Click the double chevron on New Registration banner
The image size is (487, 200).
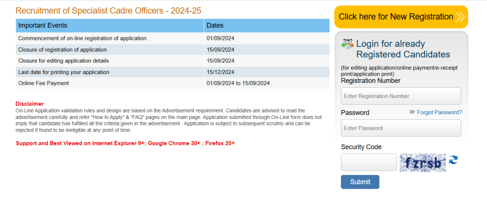[460, 17]
